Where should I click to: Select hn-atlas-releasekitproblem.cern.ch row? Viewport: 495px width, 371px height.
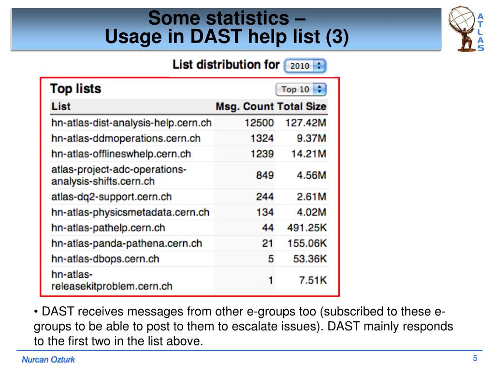coord(189,280)
